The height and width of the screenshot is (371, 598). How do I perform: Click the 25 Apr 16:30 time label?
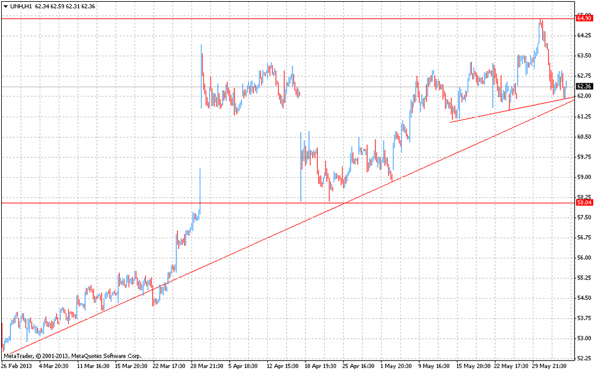(358, 366)
